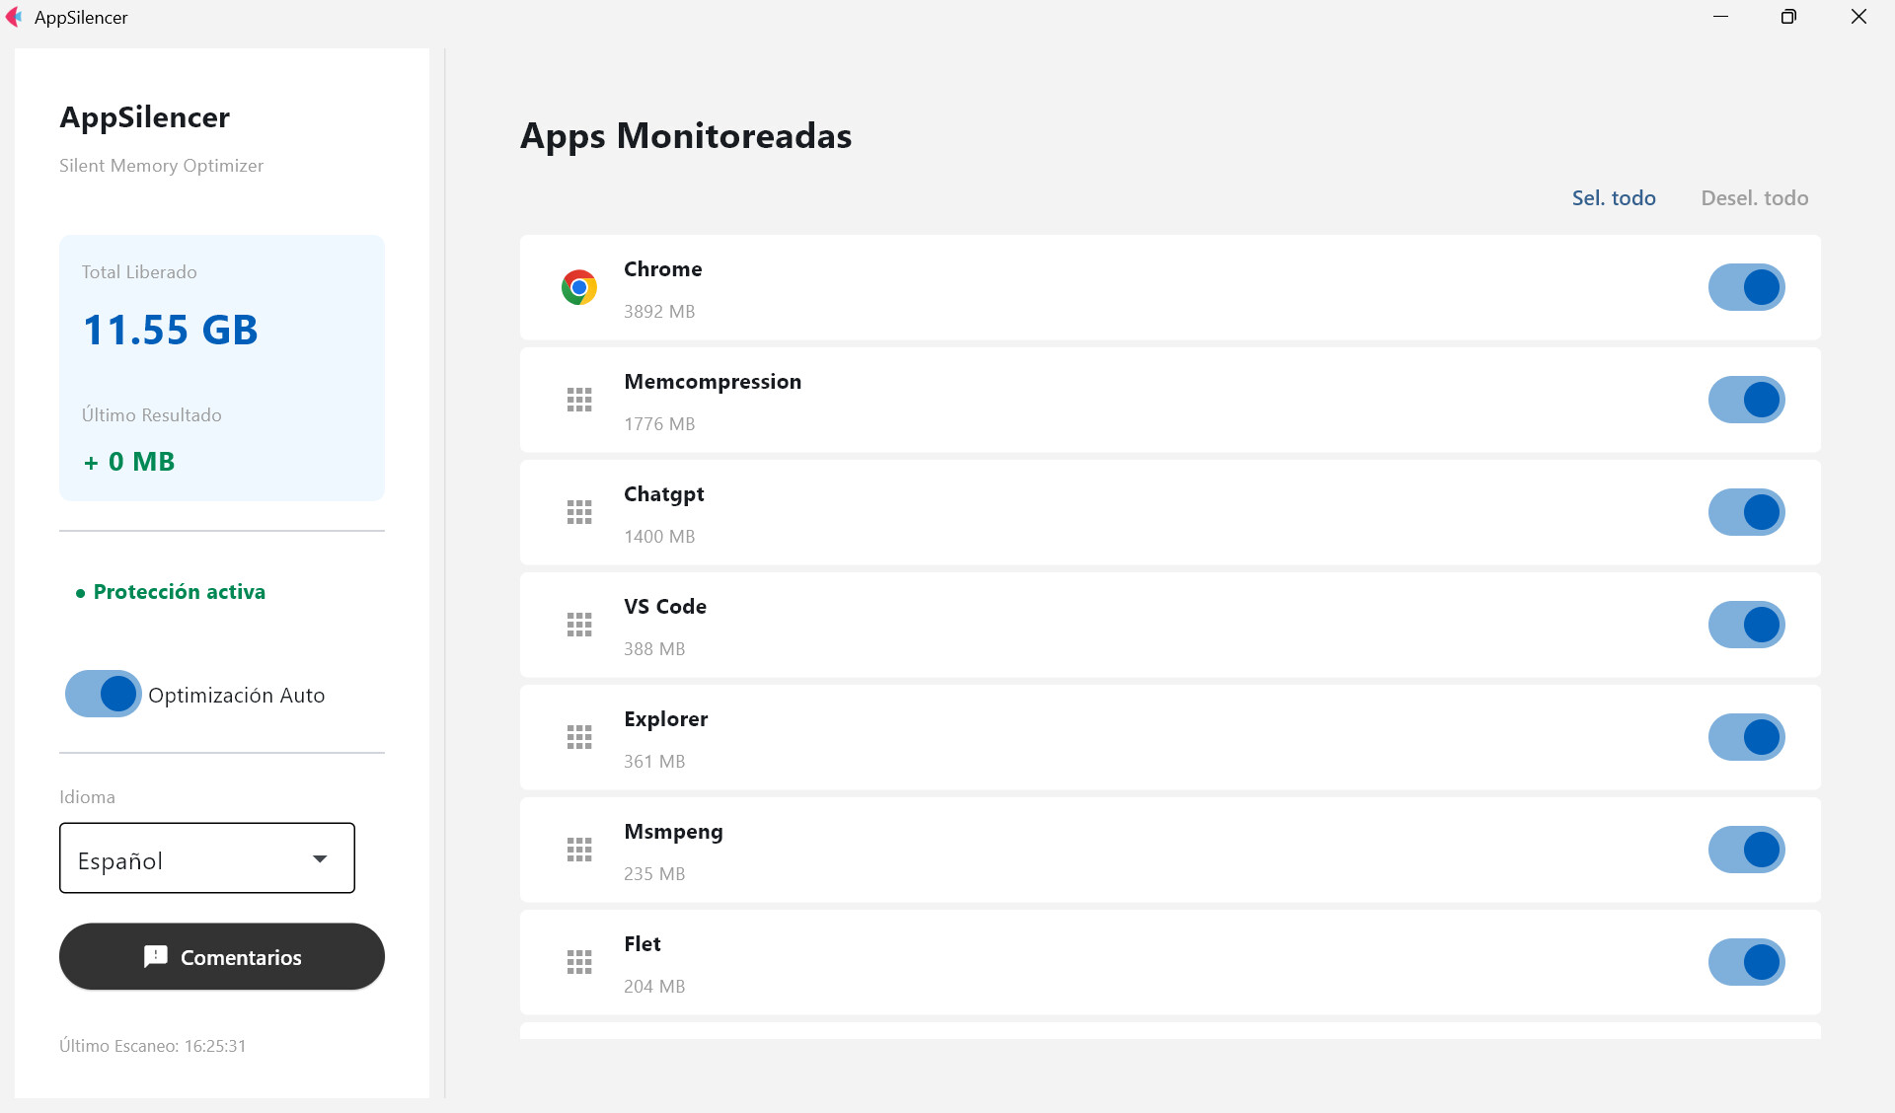Select the Memcompression grid icon
Viewport: 1895px width, 1113px height.
pos(579,400)
